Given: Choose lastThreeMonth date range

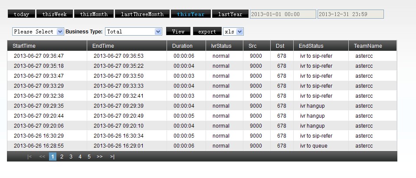Looking at the screenshot, I should [142, 14].
